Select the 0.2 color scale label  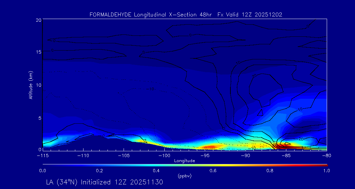99,171
